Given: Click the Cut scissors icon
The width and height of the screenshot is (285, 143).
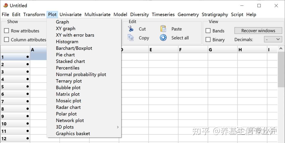Looking at the screenshot, I should 131,29.
